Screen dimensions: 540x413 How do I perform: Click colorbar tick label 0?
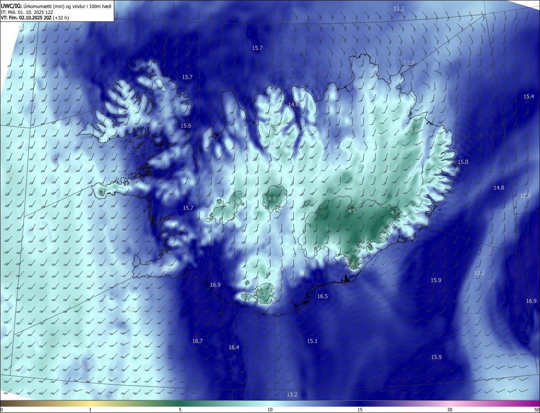(x=2, y=410)
